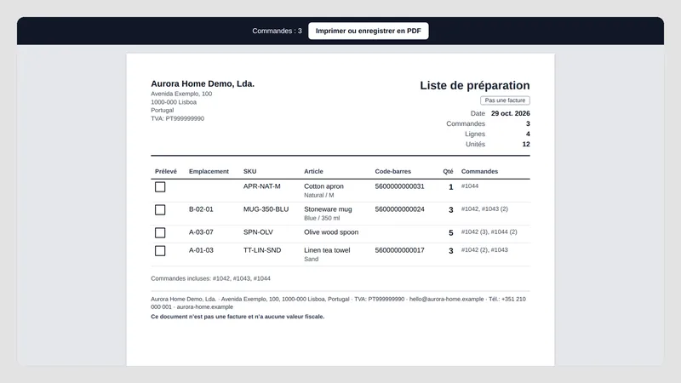This screenshot has width=681, height=383.
Task: Click SKU 'MUG-350-BLU'
Action: pos(266,209)
